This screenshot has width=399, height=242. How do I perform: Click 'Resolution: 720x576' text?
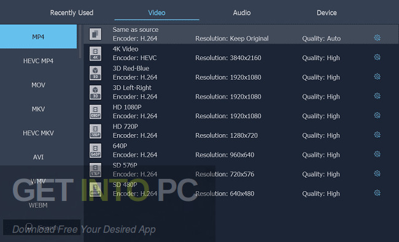(x=225, y=174)
